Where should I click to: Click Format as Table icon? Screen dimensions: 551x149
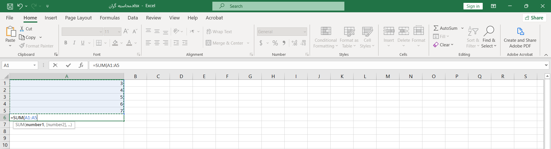(349, 37)
